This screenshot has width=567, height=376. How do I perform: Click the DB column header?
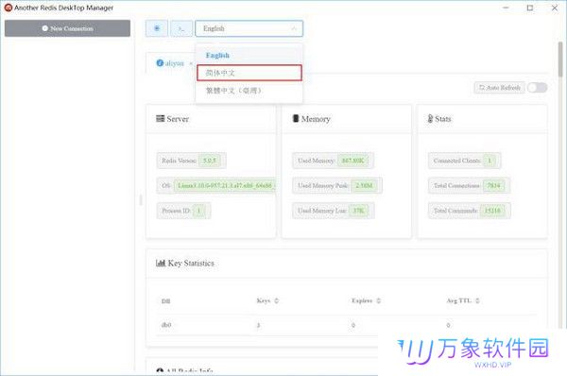[166, 300]
